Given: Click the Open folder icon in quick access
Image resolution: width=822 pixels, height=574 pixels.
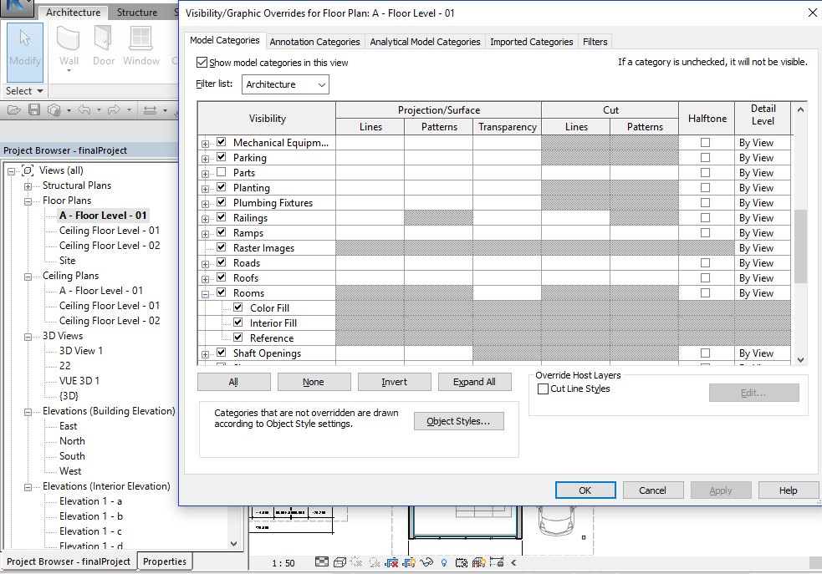Looking at the screenshot, I should coord(14,110).
